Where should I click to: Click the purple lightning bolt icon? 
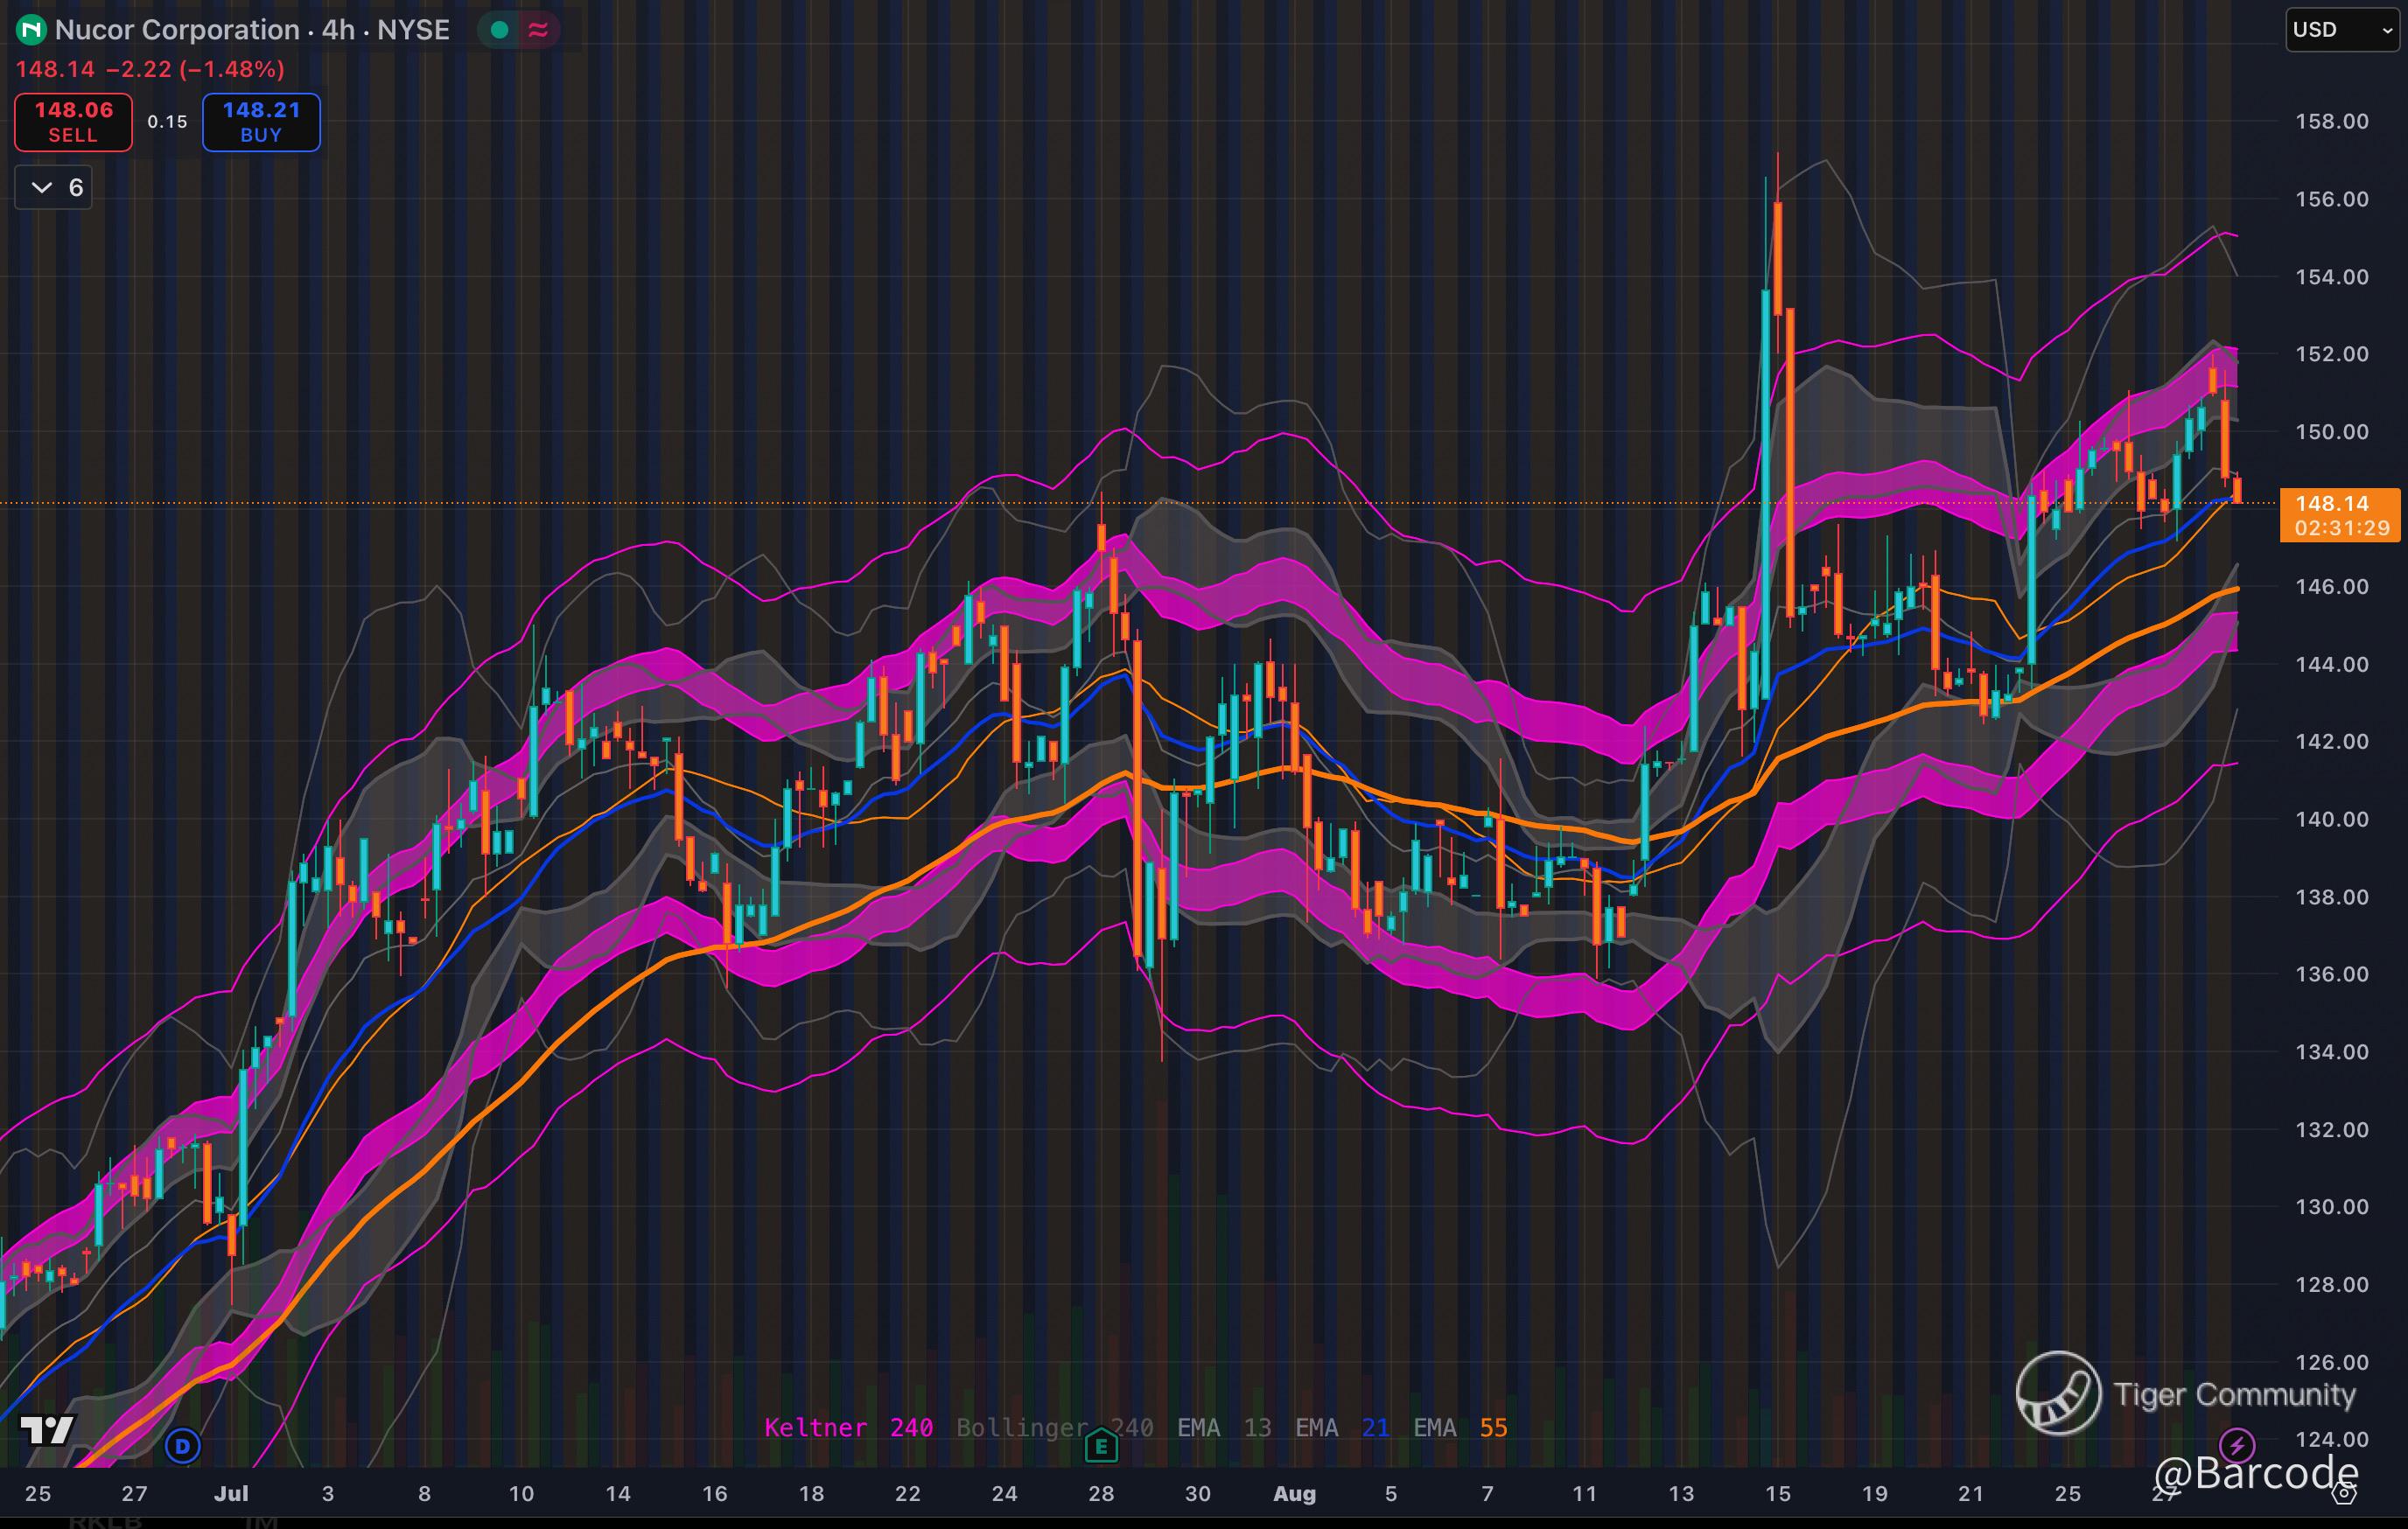click(x=2236, y=1444)
